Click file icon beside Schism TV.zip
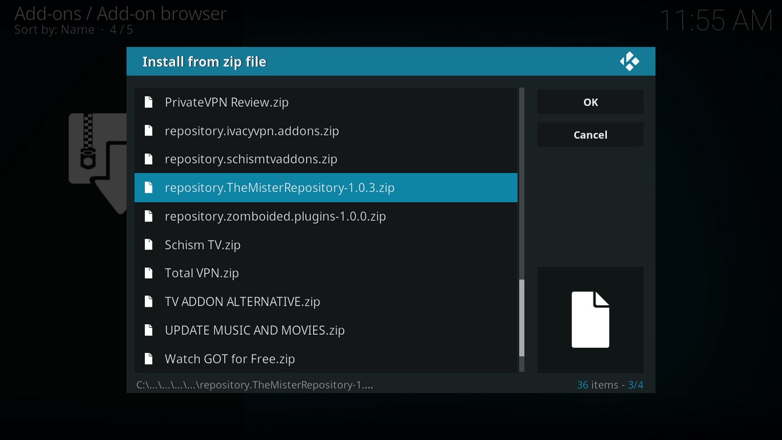The image size is (782, 440). pos(148,245)
